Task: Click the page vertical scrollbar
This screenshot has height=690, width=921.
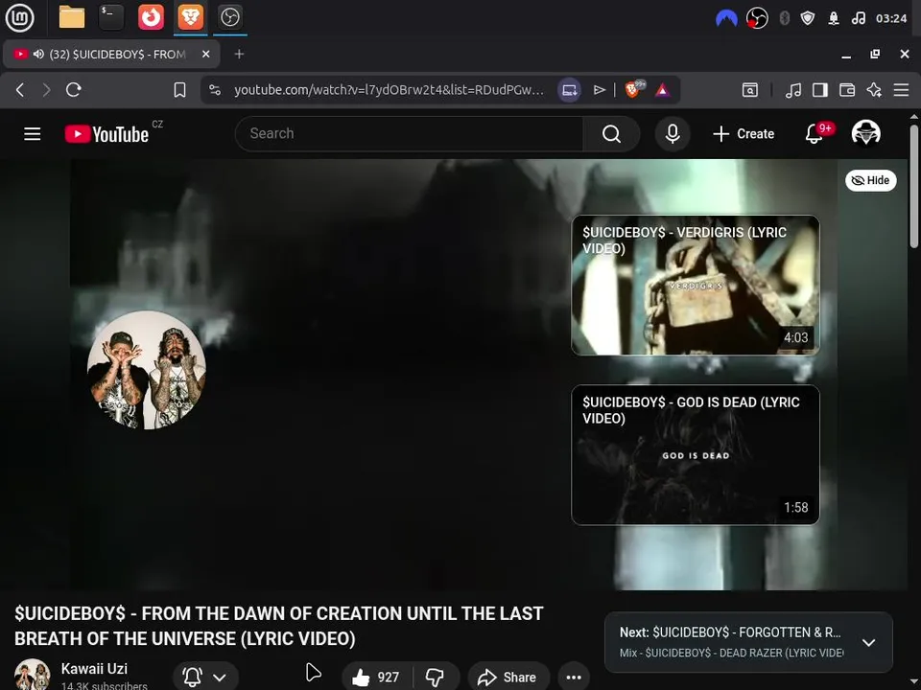Action: (914, 187)
